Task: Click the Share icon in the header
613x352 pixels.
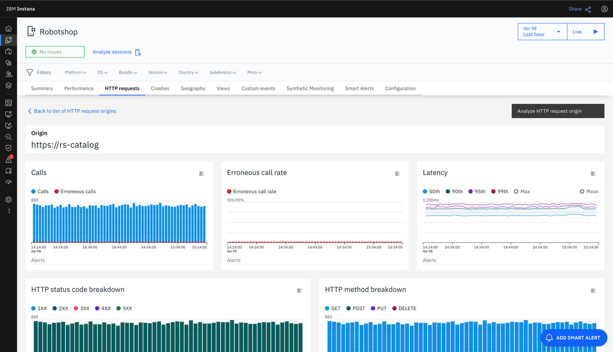Action: click(588, 9)
